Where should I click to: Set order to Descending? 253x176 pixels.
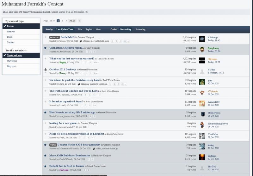click(x=126, y=29)
